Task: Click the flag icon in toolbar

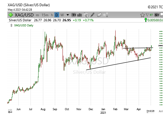Action: pyautogui.click(x=147, y=15)
